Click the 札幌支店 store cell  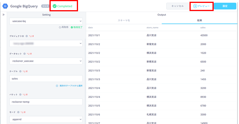(151, 114)
